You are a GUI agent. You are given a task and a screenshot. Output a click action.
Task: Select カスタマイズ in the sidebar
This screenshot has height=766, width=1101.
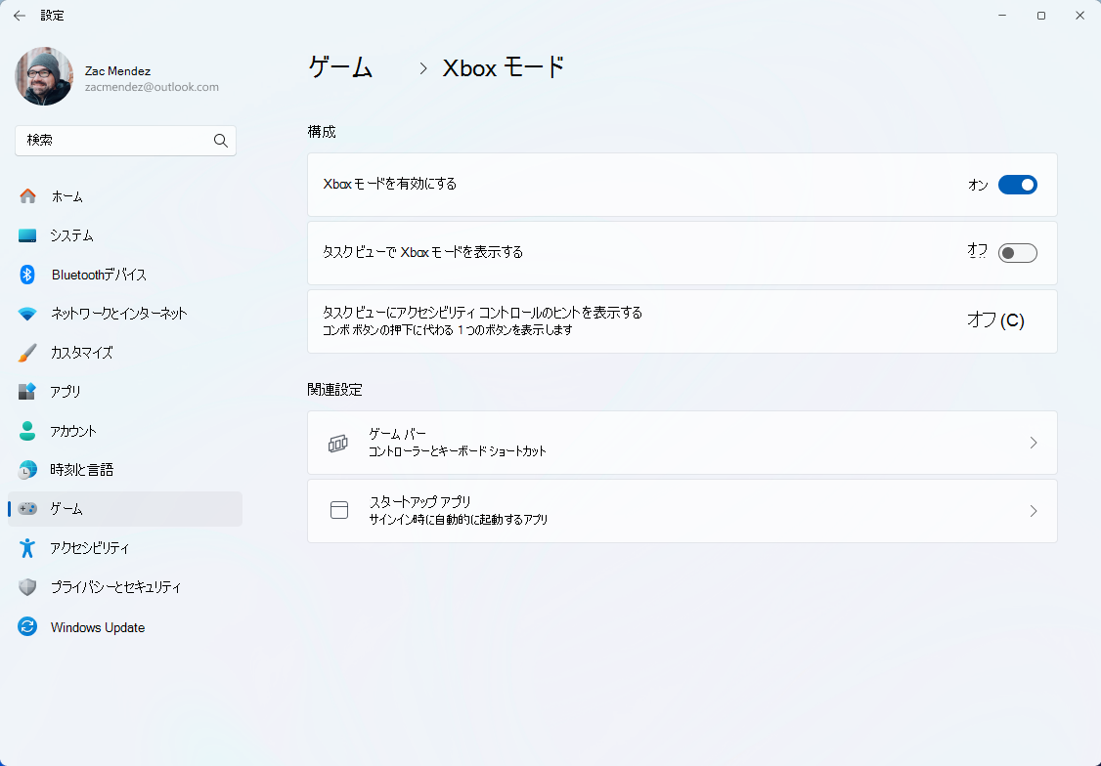point(125,353)
